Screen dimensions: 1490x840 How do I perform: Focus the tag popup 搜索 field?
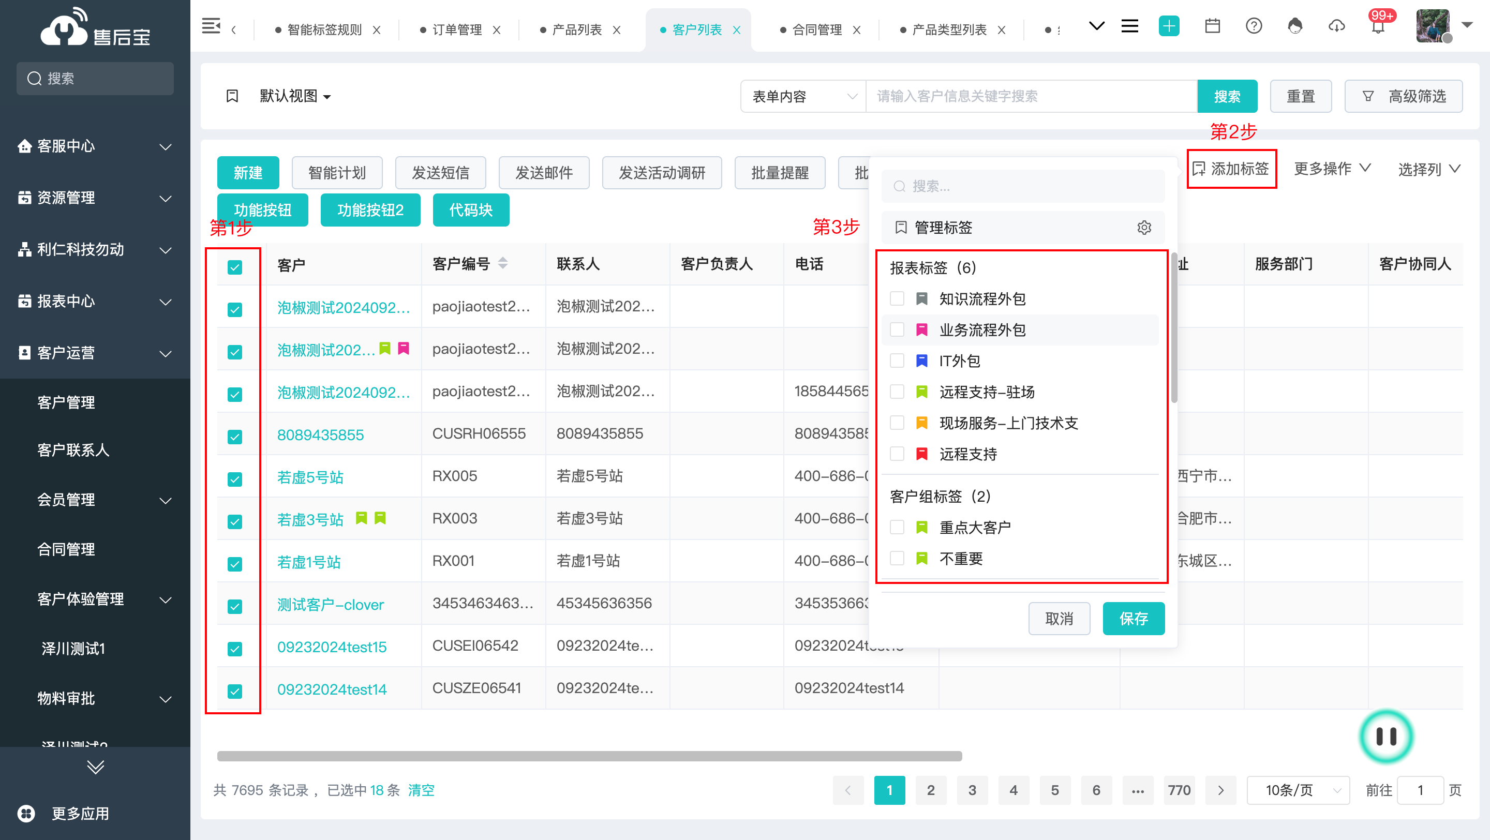(x=1023, y=186)
